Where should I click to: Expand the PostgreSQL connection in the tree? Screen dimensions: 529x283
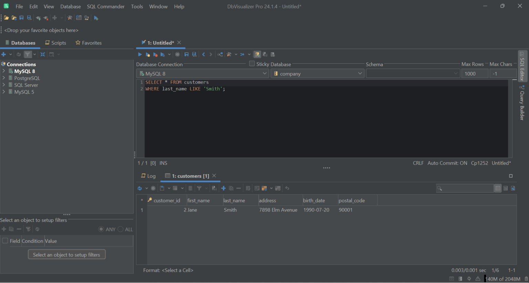3,78
